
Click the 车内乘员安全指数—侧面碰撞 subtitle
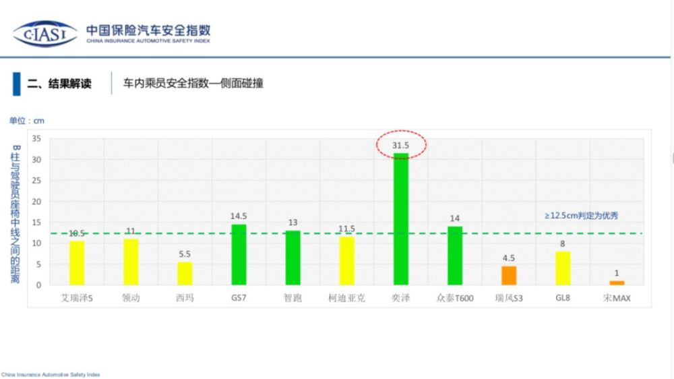(193, 83)
